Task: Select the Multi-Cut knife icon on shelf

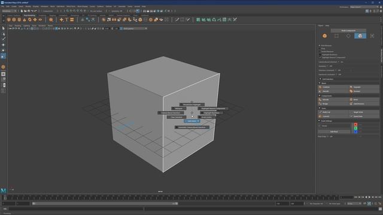Action: tap(177, 20)
